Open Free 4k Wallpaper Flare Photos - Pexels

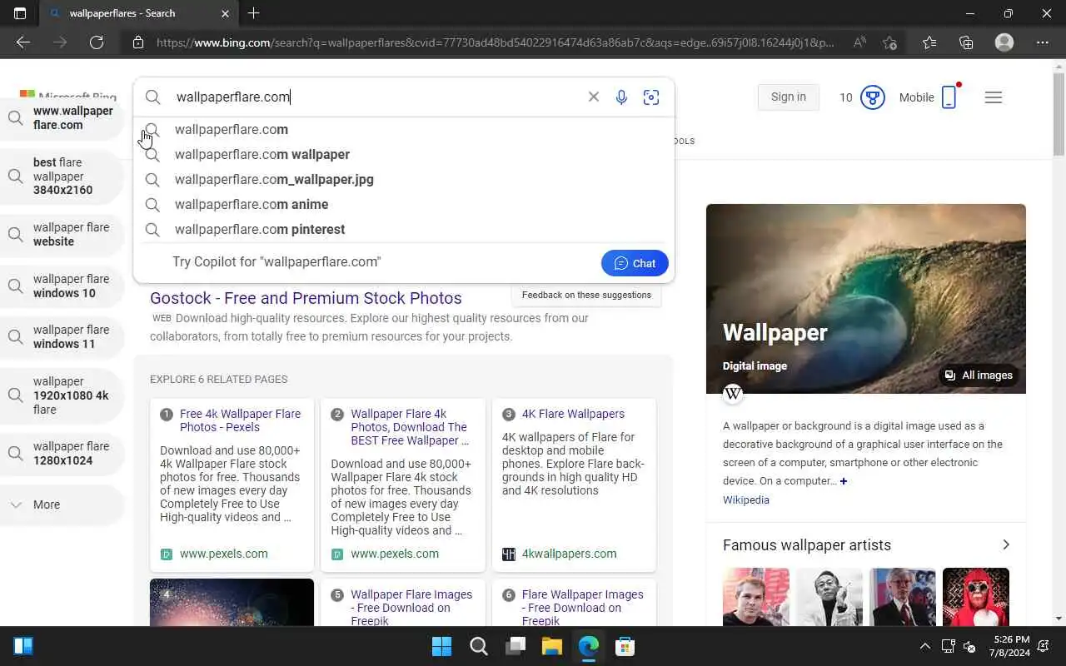240,420
